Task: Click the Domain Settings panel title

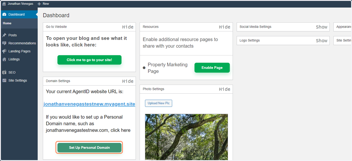Action: click(58, 81)
